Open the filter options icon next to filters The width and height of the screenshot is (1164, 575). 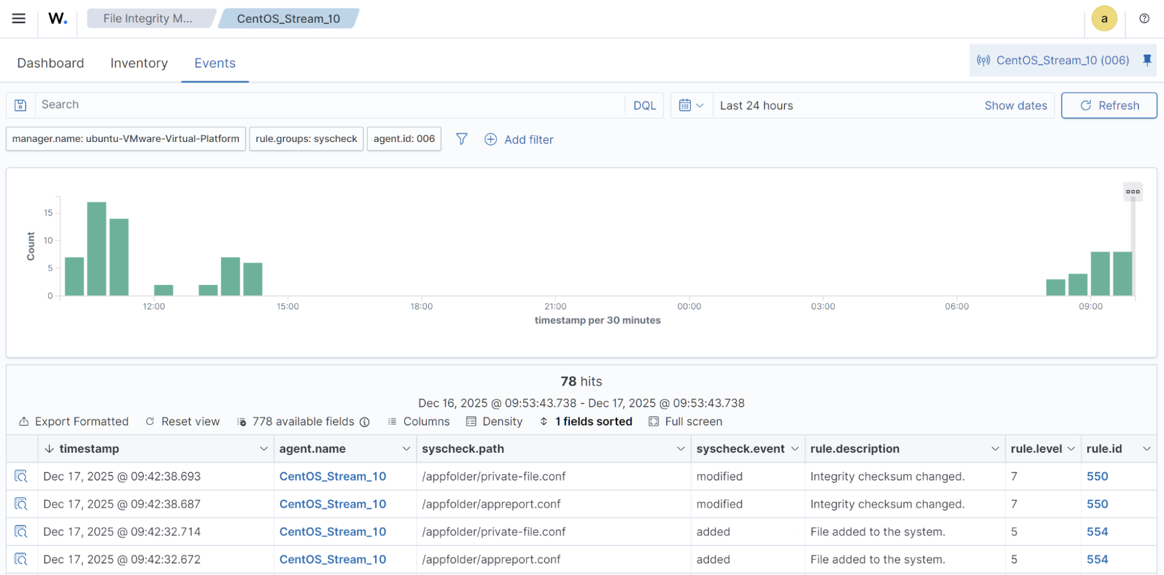pyautogui.click(x=462, y=139)
